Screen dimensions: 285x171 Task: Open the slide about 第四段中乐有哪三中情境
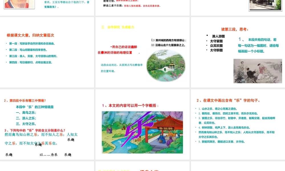coord(47,124)
